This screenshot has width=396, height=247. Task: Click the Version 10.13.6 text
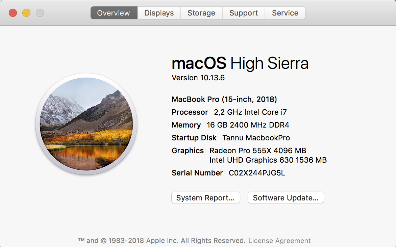pos(198,78)
